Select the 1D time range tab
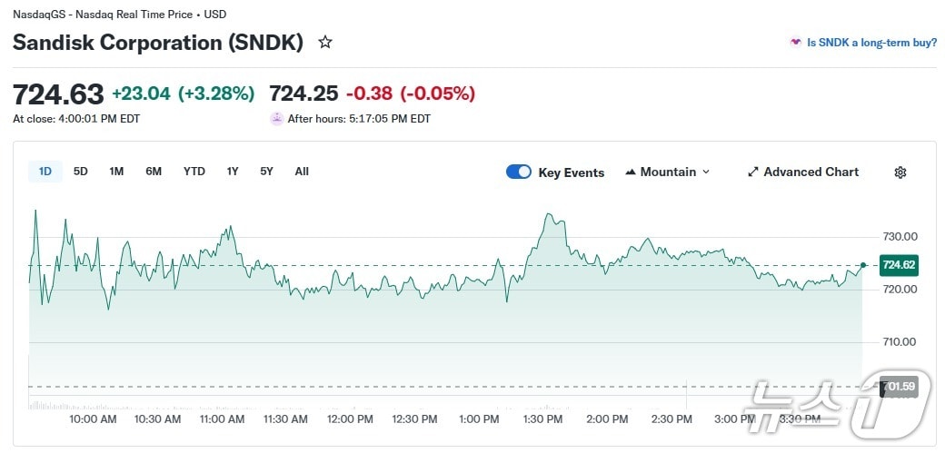 [45, 172]
